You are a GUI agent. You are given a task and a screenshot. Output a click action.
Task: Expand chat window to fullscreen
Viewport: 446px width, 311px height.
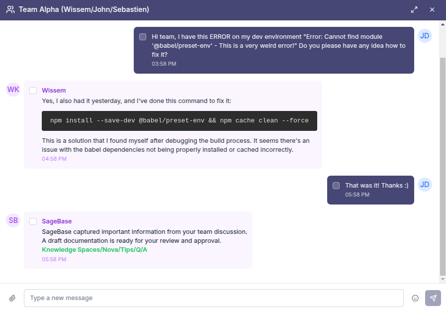click(x=414, y=9)
